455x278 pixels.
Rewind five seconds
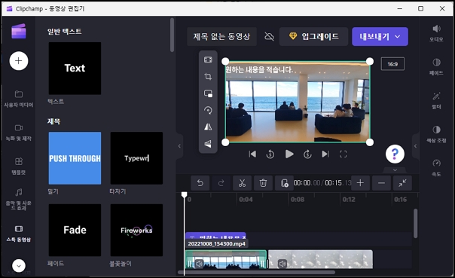(x=270, y=154)
